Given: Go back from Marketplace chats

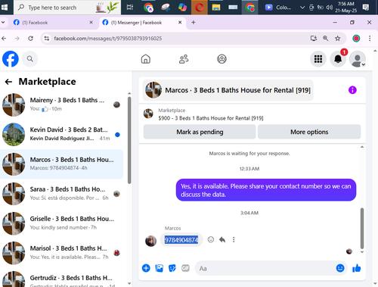Looking at the screenshot, I should (8, 82).
